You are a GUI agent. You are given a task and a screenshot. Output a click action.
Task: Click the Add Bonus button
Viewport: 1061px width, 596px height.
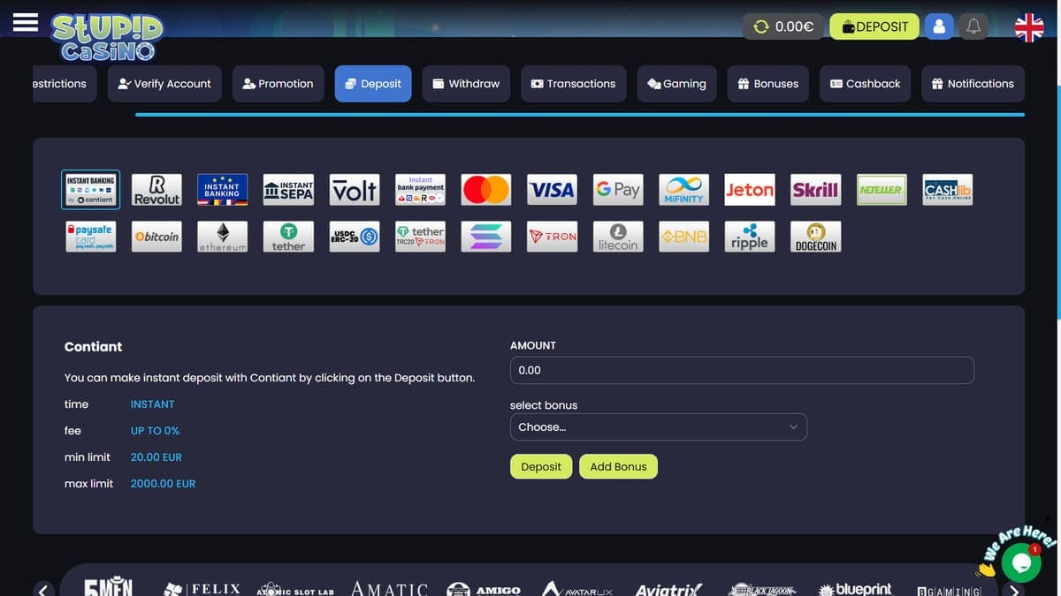618,466
